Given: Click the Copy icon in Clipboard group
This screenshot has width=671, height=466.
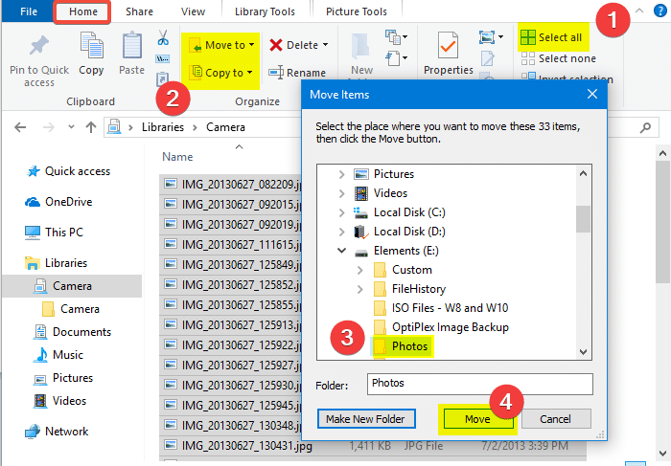Looking at the screenshot, I should point(92,46).
